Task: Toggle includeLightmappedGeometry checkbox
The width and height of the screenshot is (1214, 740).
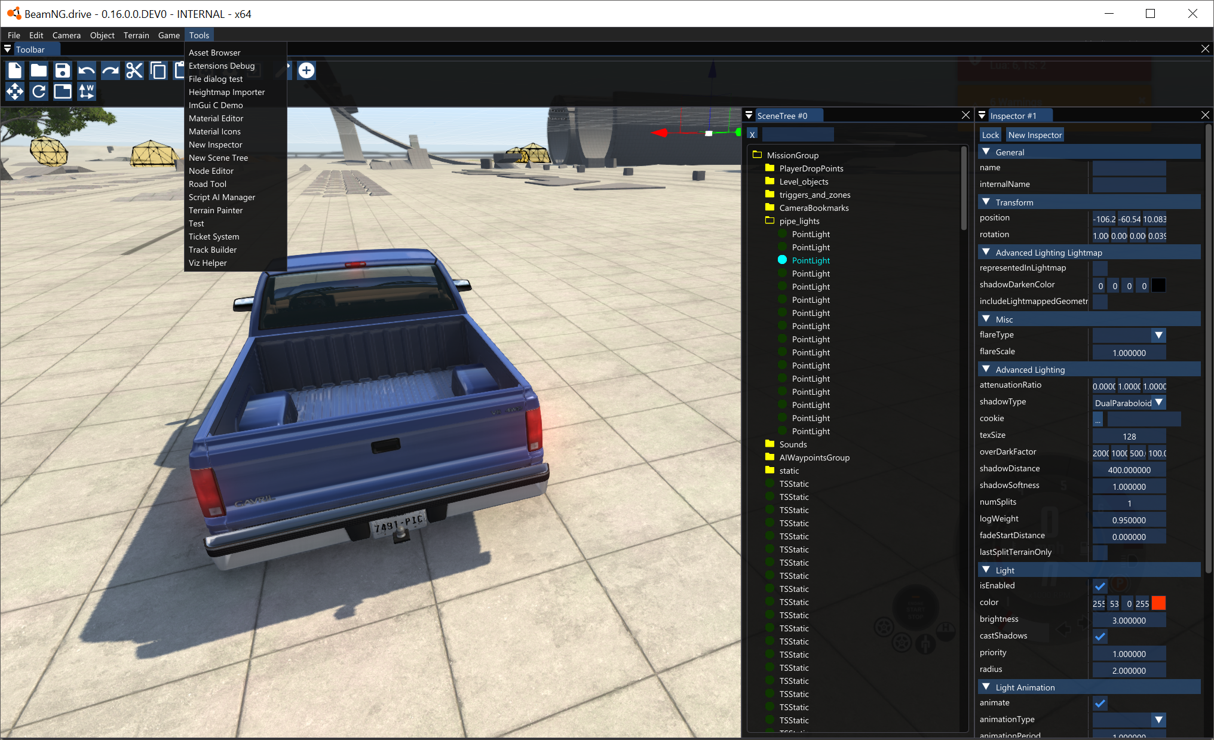Action: (x=1100, y=302)
